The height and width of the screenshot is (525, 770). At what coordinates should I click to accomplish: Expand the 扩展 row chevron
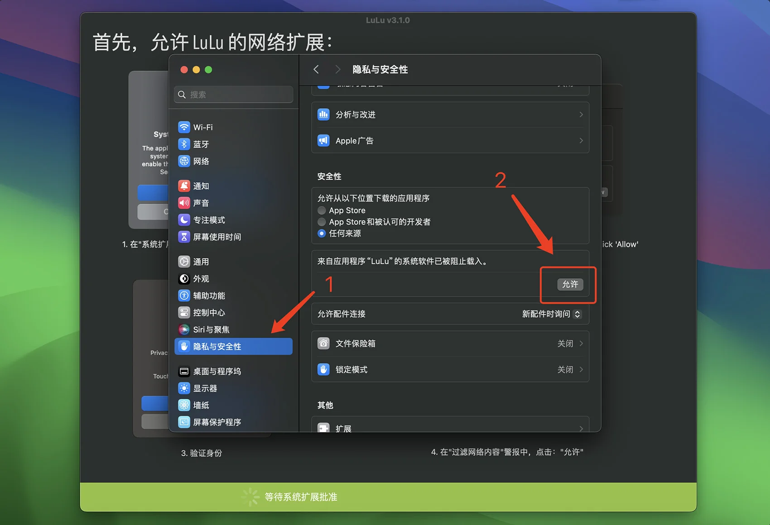pos(581,428)
